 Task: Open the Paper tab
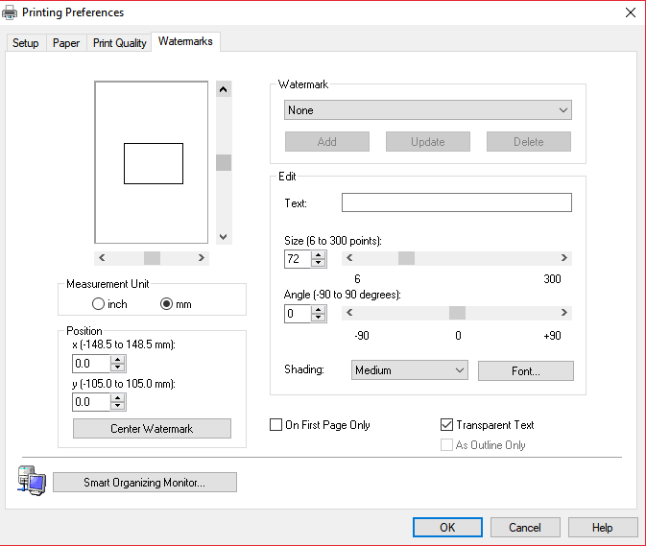[66, 43]
